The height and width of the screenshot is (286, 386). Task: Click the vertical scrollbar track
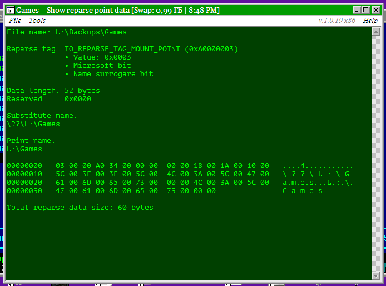pos(375,154)
